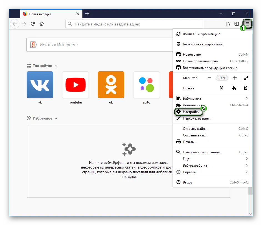This screenshot has width=262, height=225.
Task: Open the avito top site tile
Action: tap(147, 85)
